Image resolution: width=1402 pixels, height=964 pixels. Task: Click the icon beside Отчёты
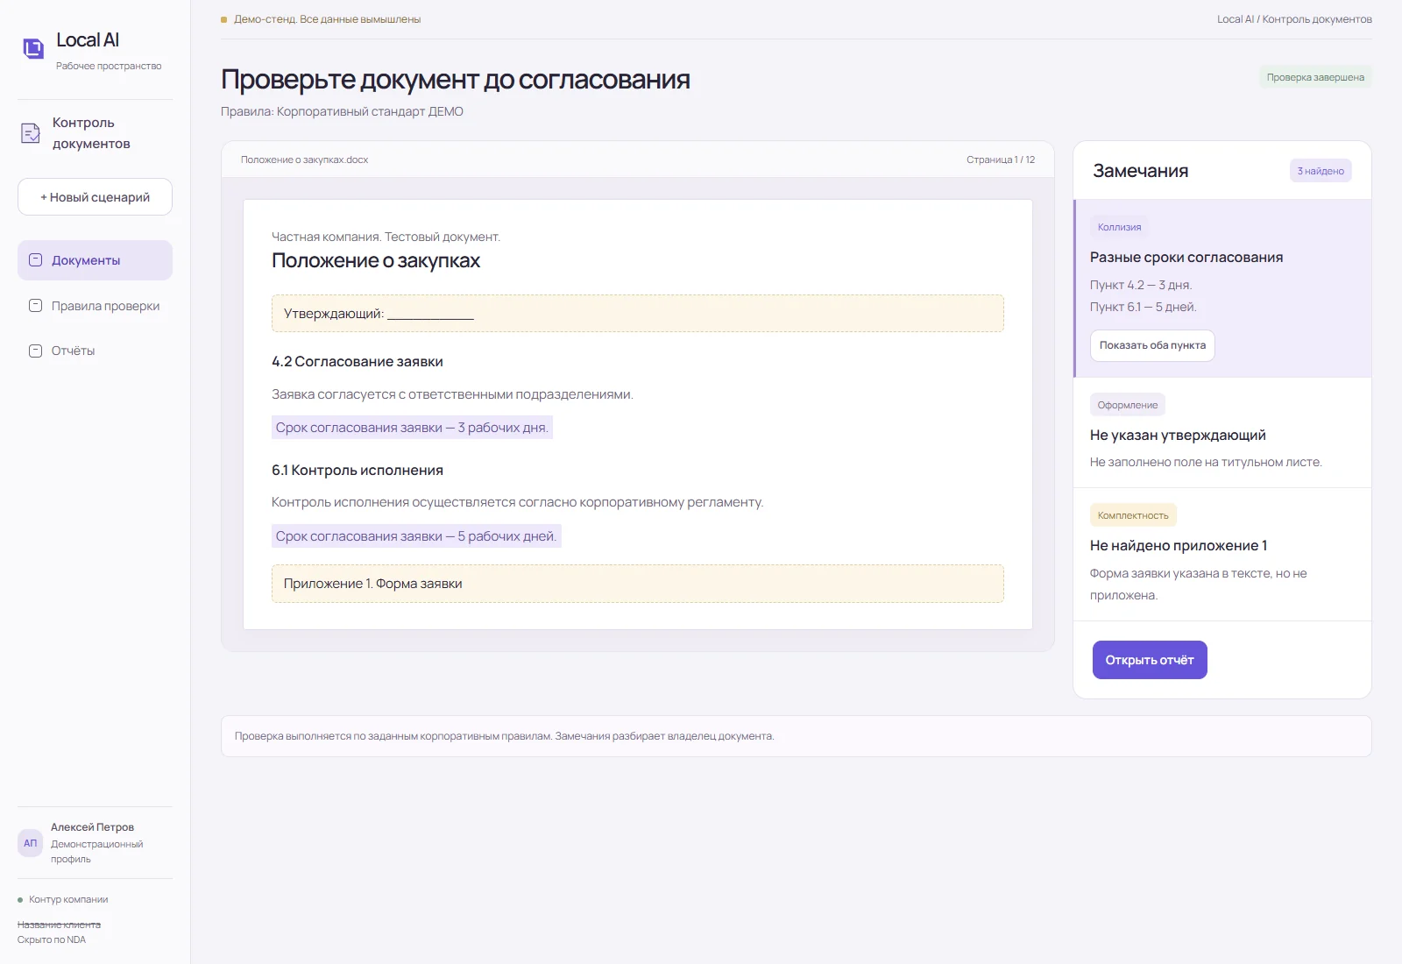tap(36, 351)
